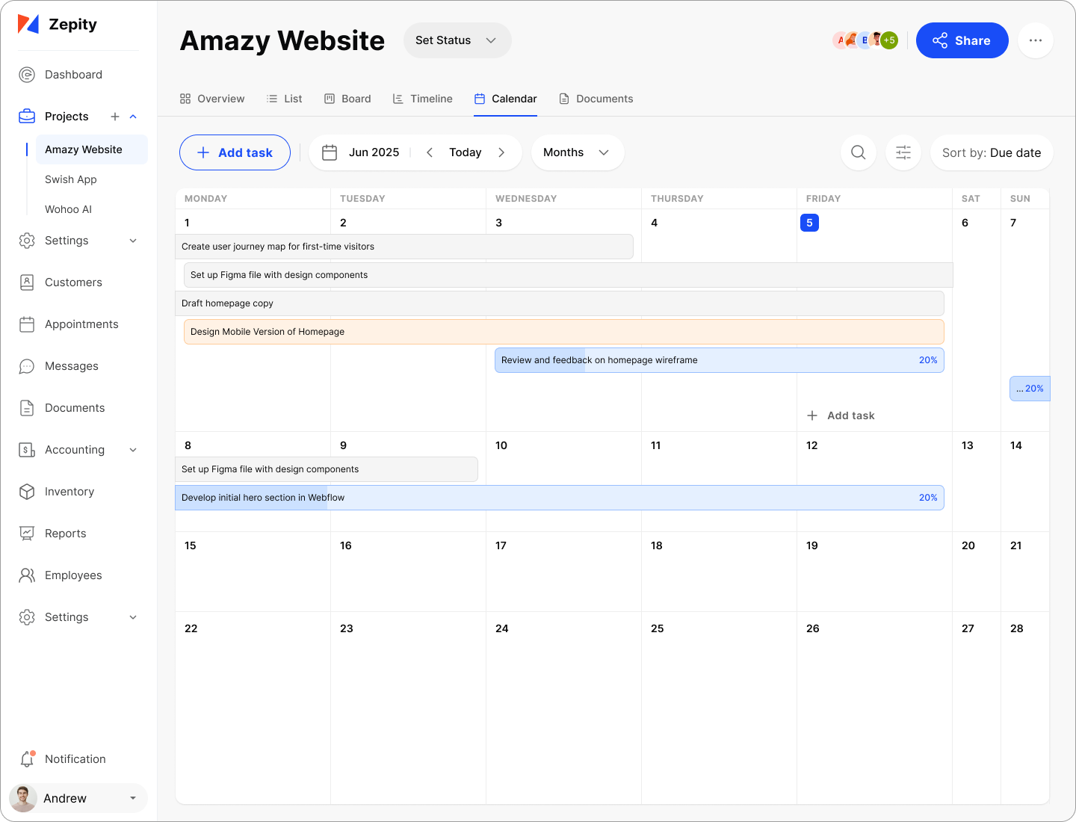Go to next month arrow
The height and width of the screenshot is (822, 1076).
[501, 152]
